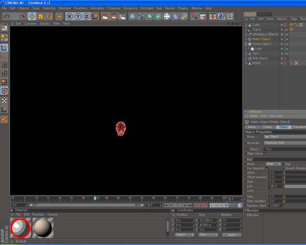Open the MoGraph menu
Image resolution: width=306 pixels, height=245 pixels.
147,8
